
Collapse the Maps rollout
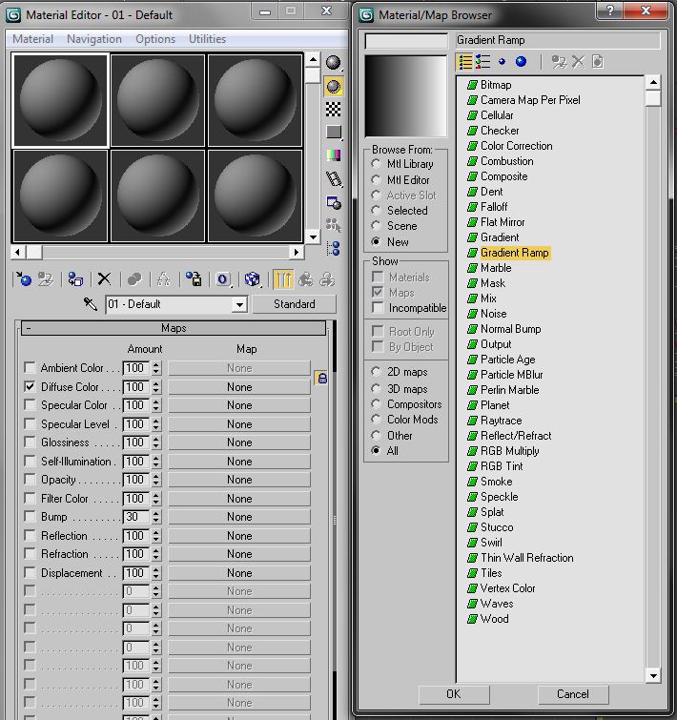(173, 328)
